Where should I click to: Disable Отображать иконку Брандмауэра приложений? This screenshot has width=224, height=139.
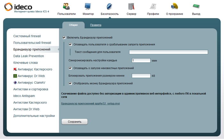70,83
